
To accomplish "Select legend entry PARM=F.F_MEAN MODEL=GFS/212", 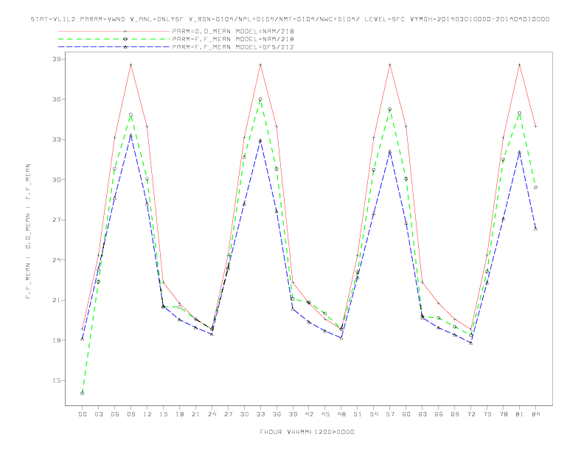I will point(233,47).
